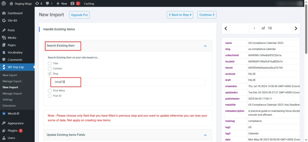Click the updates icon in admin bar

pos(37,4)
